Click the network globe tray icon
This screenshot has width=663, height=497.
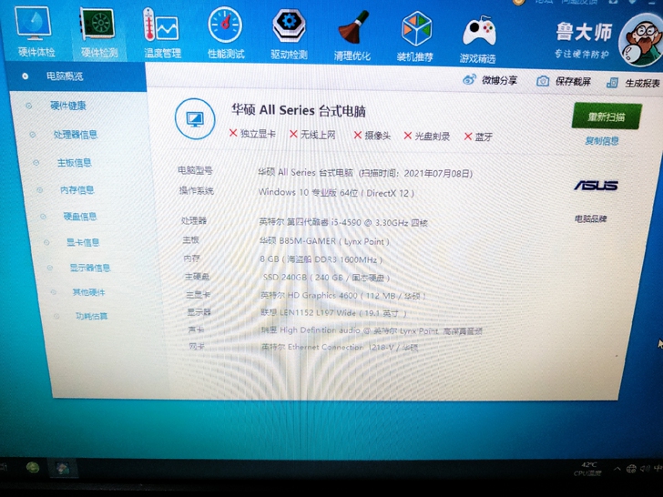(x=631, y=468)
